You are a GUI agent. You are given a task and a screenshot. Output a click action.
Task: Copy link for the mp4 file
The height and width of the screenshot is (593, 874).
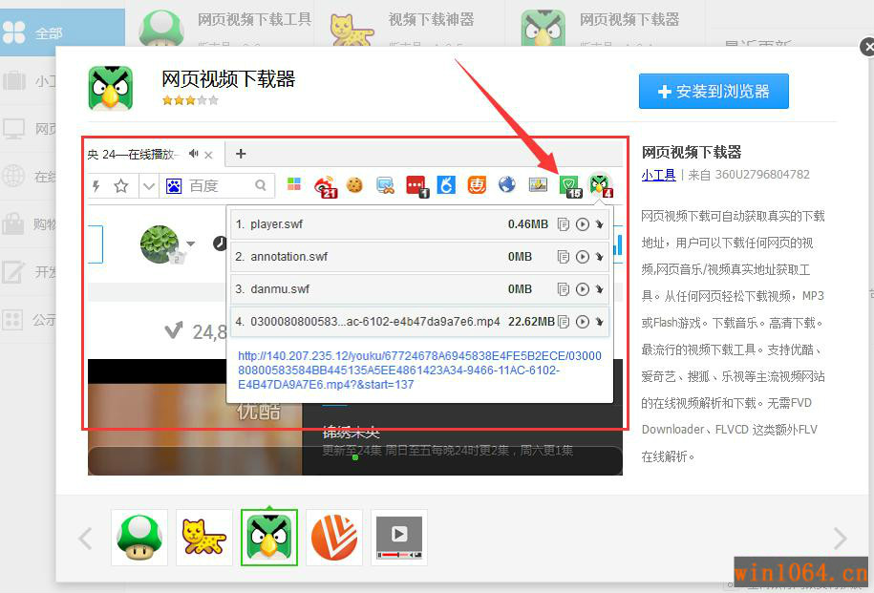pyautogui.click(x=564, y=322)
